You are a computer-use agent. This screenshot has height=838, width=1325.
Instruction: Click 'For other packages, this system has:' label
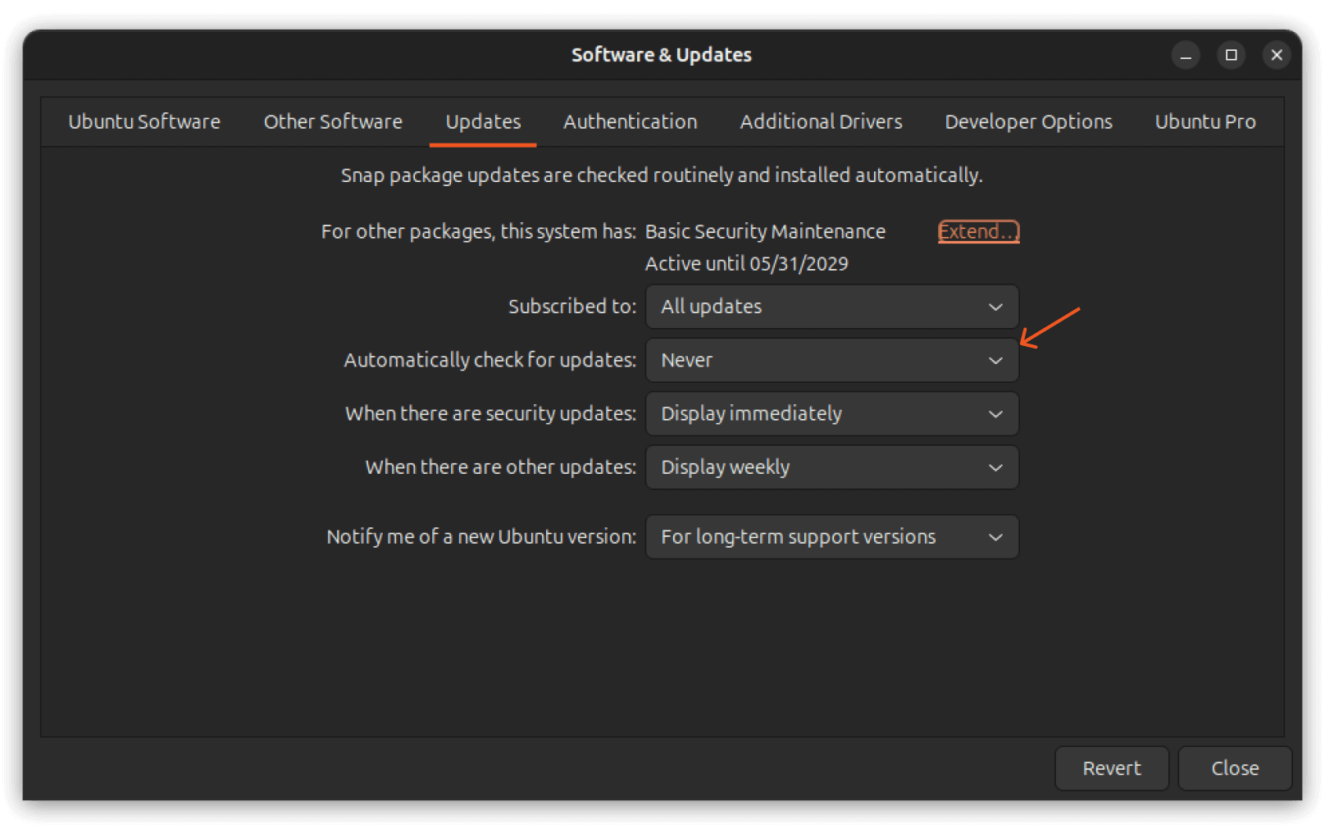(479, 232)
